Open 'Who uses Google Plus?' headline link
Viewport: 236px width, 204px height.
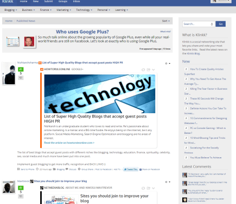82,32
